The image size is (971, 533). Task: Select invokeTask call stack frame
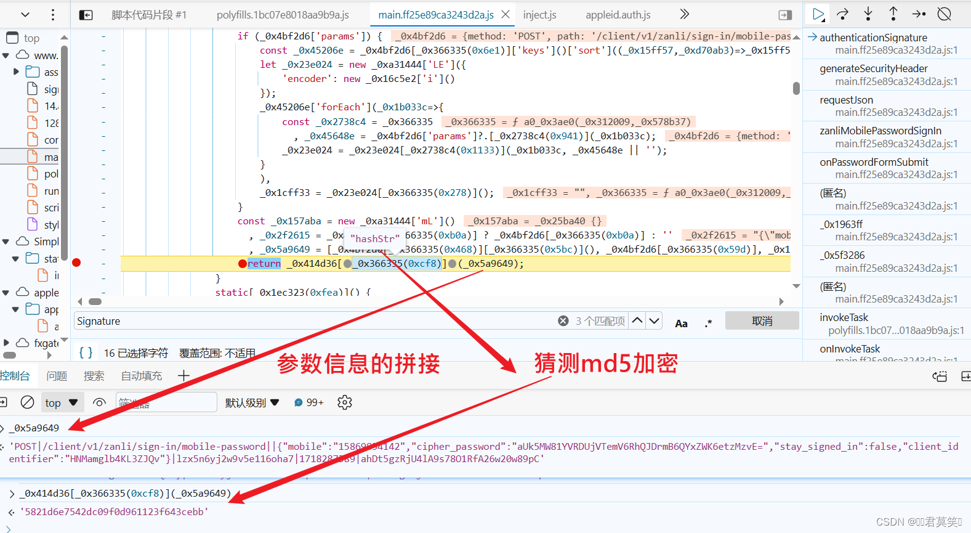pyautogui.click(x=887, y=323)
